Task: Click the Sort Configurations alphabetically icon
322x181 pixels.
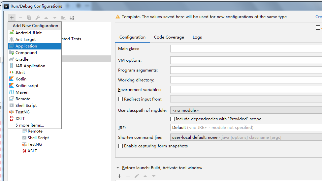Action: 72,18
